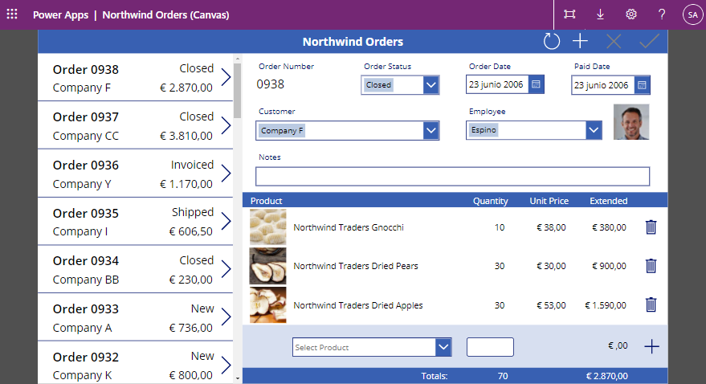
Task: Expand the Customer dropdown arrow
Action: [x=431, y=131]
